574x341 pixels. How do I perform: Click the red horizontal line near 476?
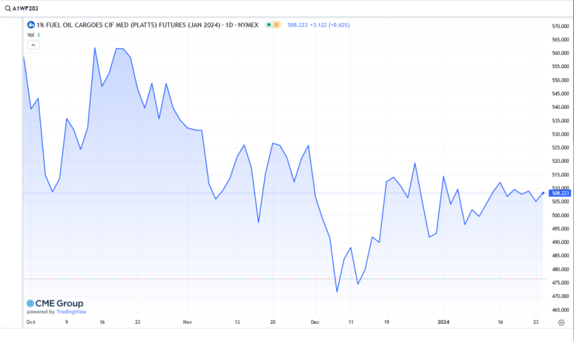click(255, 279)
